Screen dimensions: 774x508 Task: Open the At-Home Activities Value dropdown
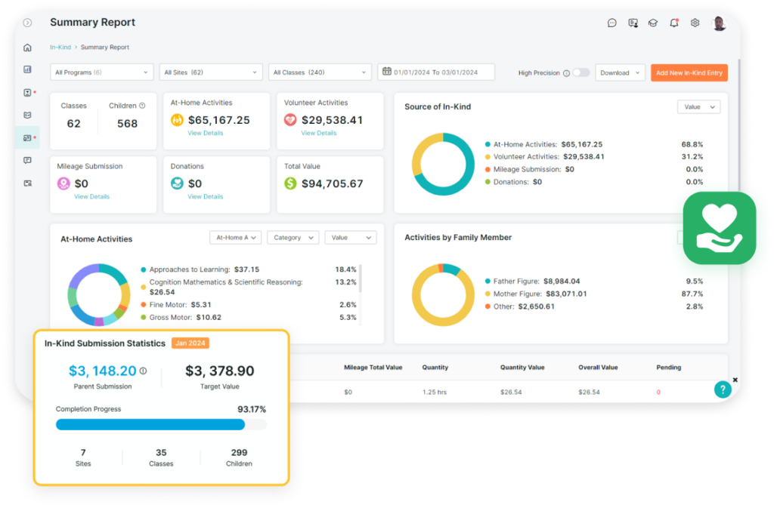pyautogui.click(x=351, y=238)
